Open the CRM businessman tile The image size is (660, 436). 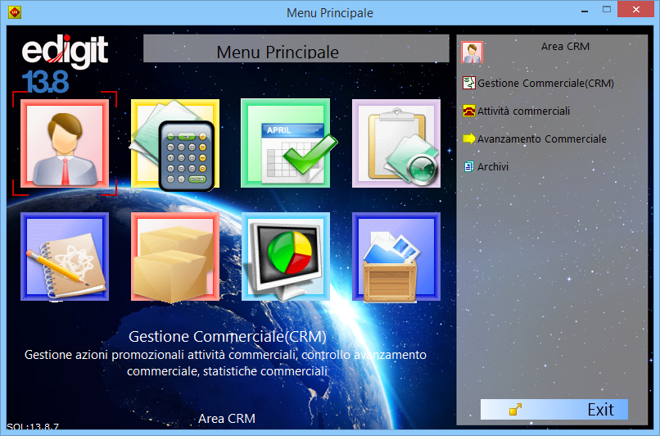[65, 144]
